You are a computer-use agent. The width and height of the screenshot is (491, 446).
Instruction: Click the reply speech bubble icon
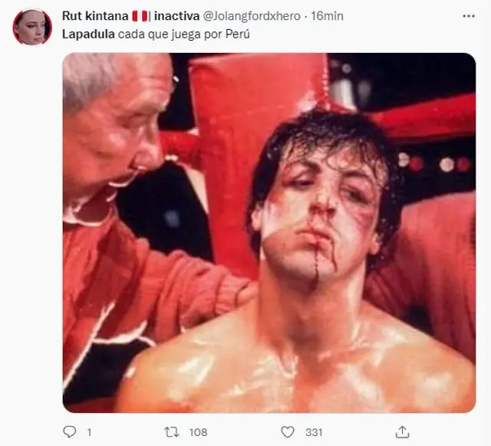70,432
